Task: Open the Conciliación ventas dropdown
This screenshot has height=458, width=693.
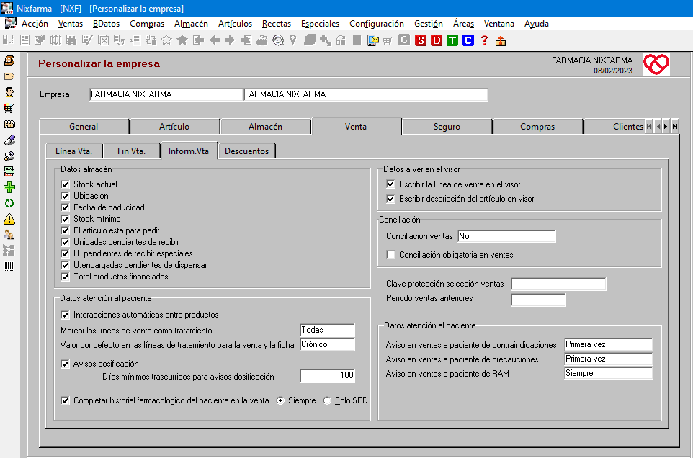Action: pyautogui.click(x=506, y=236)
